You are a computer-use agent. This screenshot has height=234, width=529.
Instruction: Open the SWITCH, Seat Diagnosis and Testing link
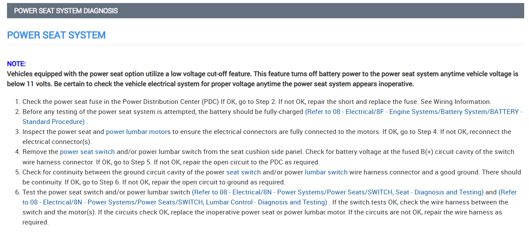coord(338,192)
